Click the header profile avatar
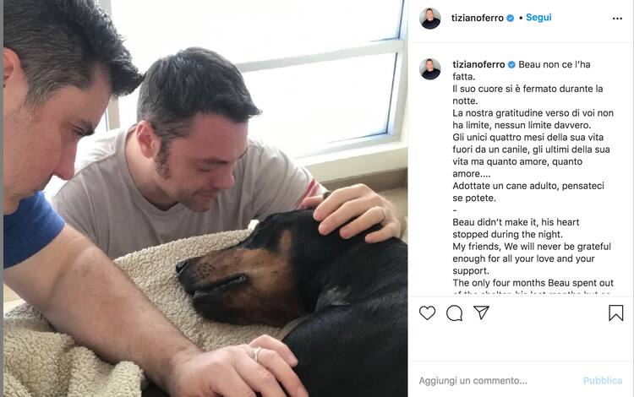This screenshot has width=634, height=397. click(429, 19)
